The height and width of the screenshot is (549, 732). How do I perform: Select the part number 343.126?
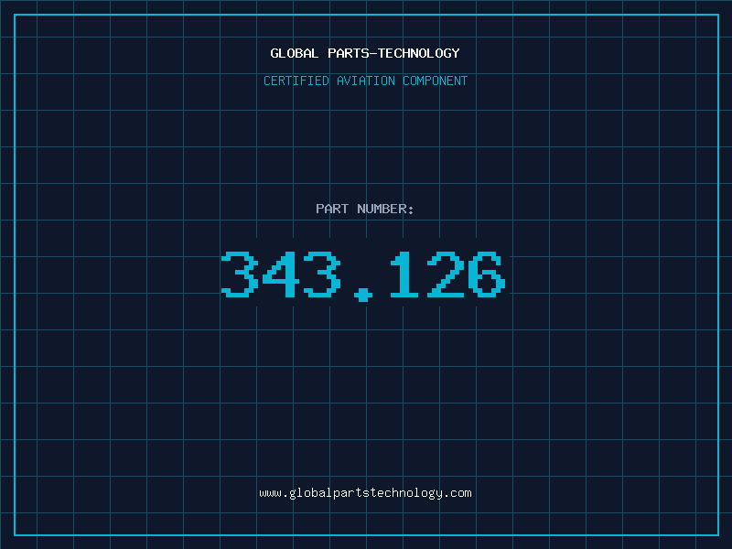tap(363, 275)
